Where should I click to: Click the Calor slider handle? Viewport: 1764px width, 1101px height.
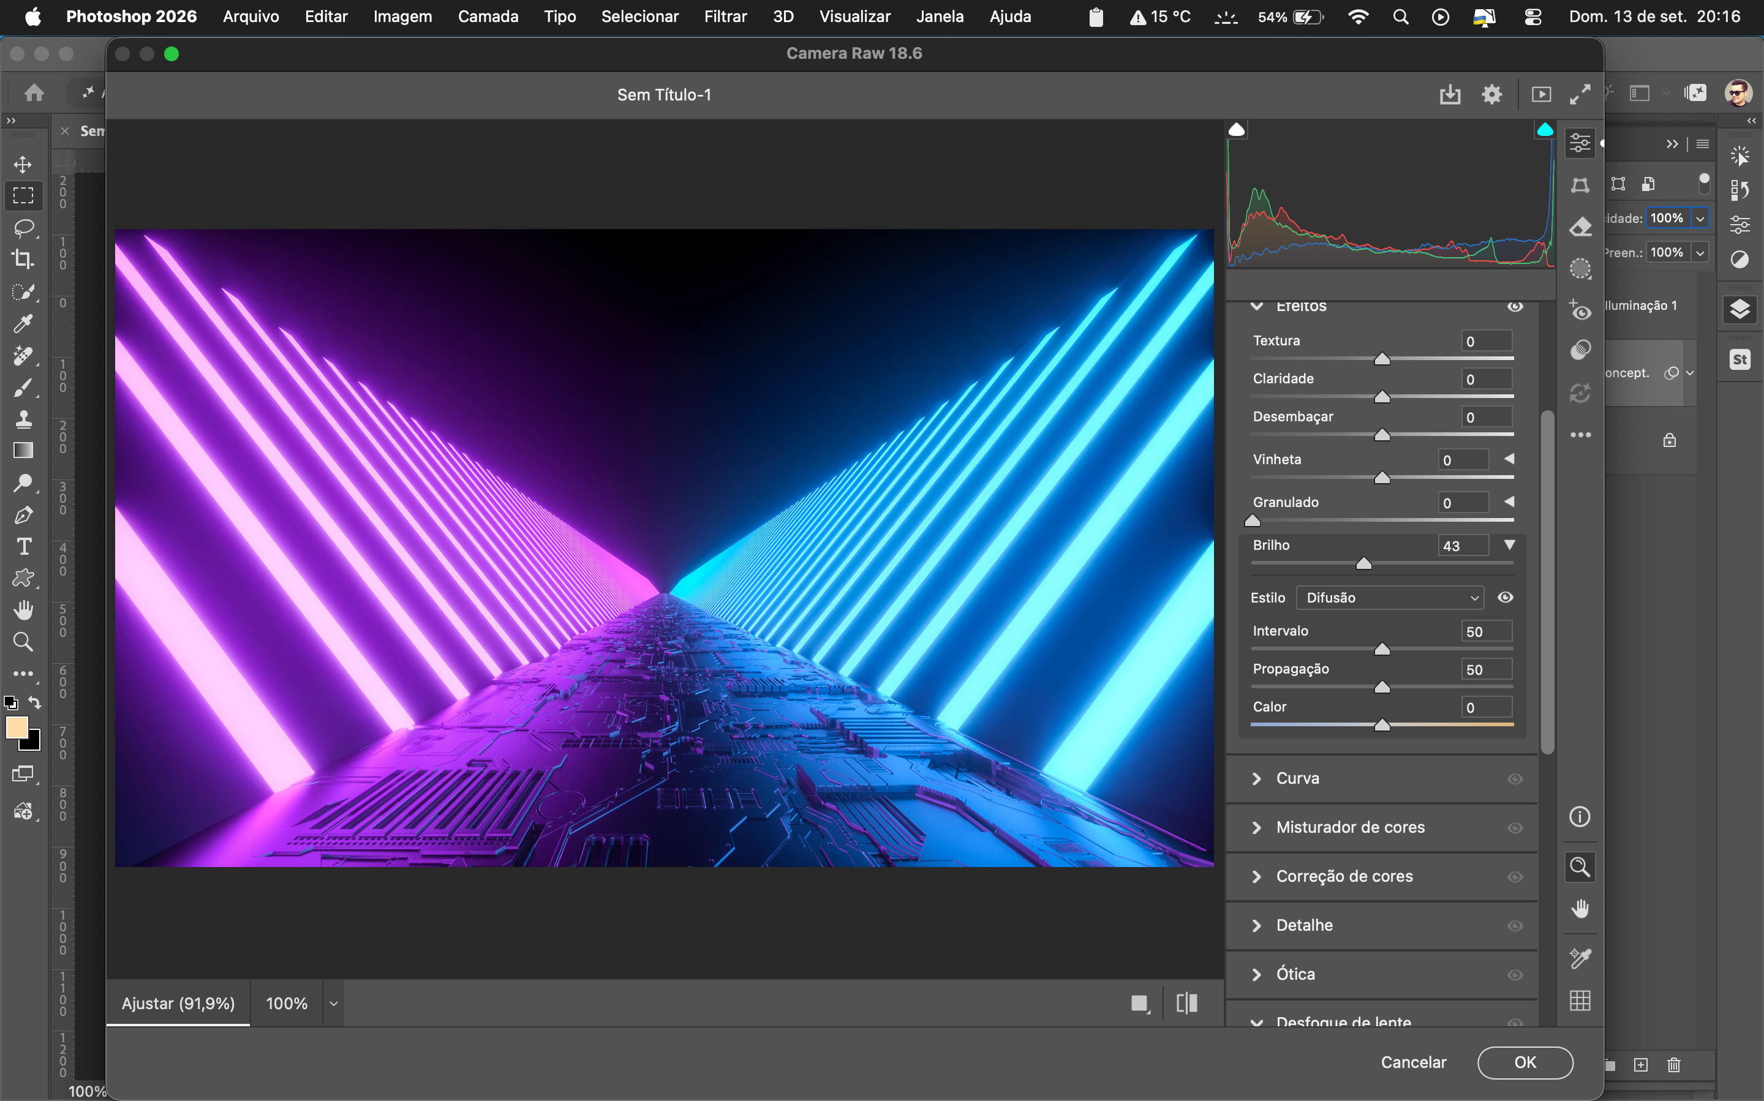point(1382,725)
